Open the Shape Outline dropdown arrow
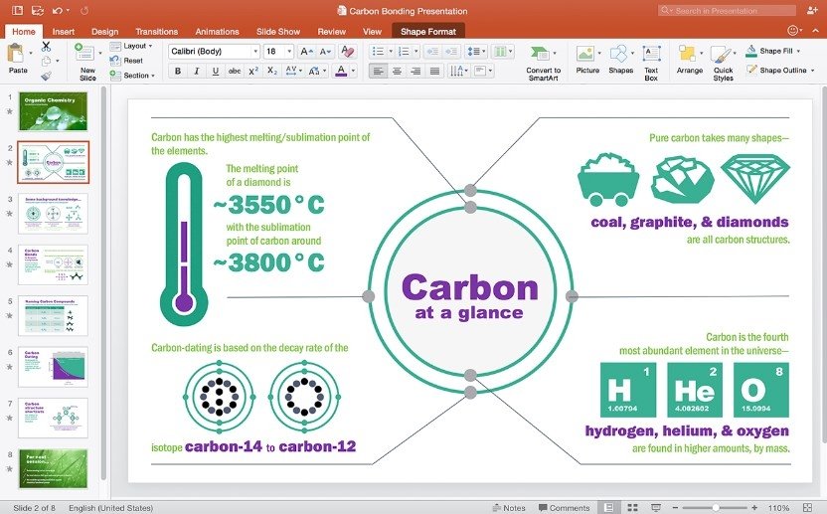This screenshot has height=514, width=827. point(813,71)
